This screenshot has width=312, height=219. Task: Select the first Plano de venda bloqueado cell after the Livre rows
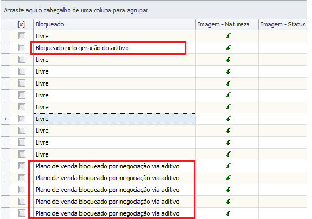click(x=114, y=166)
